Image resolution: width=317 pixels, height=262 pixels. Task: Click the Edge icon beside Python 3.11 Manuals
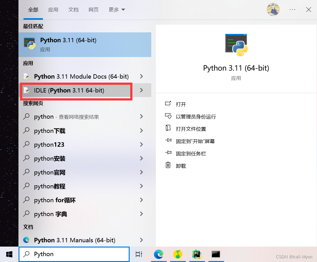coord(26,240)
